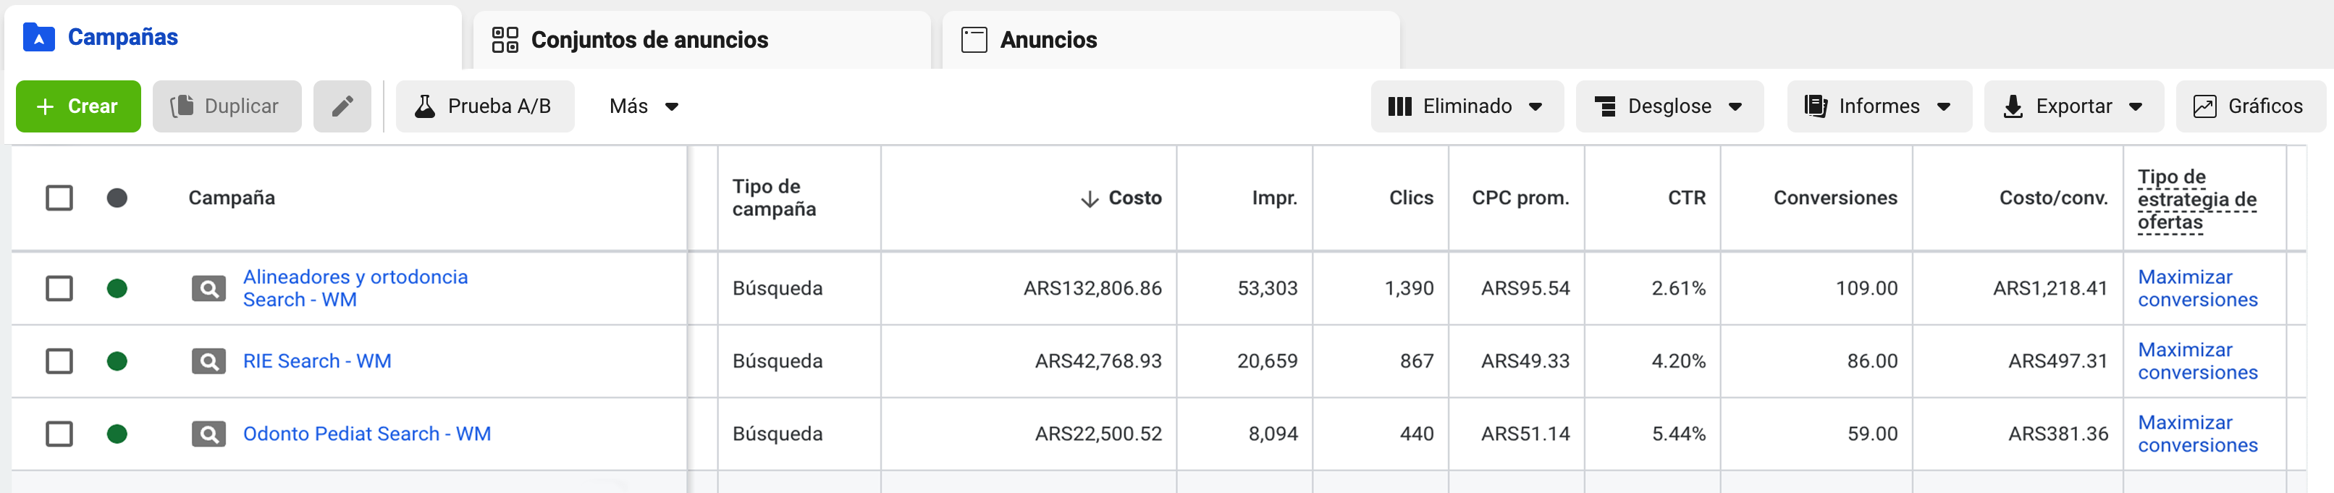Expand the Más dropdown menu

click(644, 106)
